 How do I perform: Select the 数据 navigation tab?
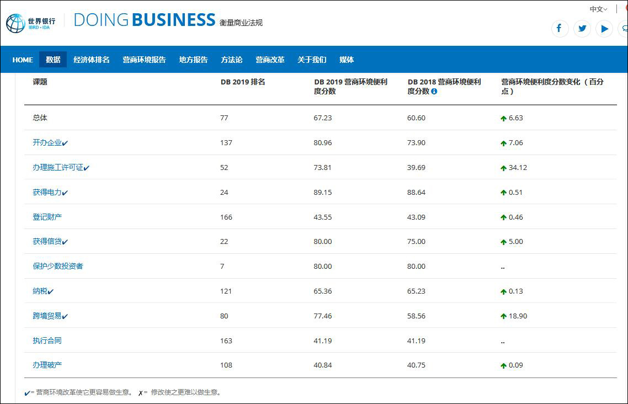click(x=53, y=60)
